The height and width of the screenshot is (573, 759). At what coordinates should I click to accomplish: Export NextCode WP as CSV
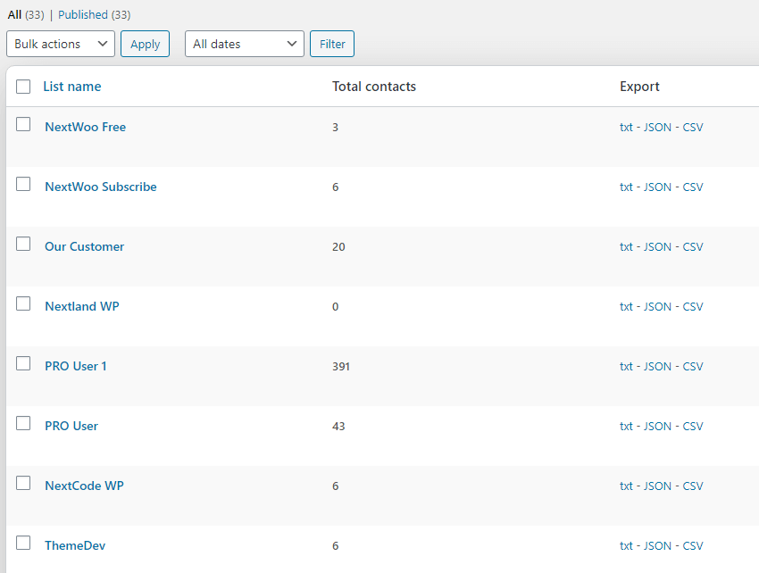click(x=693, y=486)
